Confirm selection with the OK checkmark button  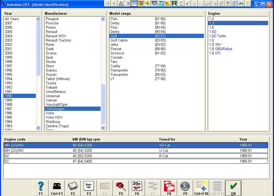tap(233, 188)
